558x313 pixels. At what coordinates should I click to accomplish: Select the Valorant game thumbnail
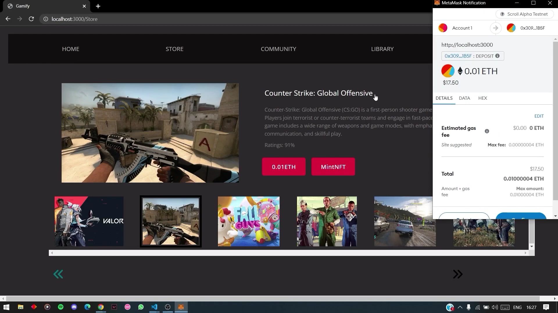89,221
